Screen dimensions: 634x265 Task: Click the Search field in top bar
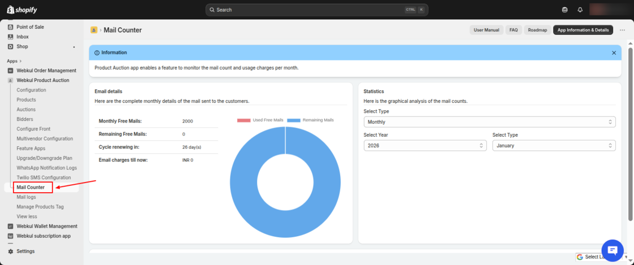[316, 10]
